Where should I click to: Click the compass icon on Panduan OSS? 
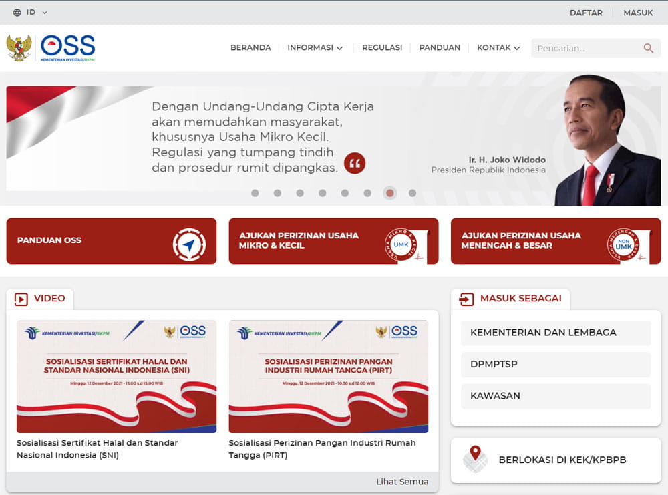tap(189, 244)
